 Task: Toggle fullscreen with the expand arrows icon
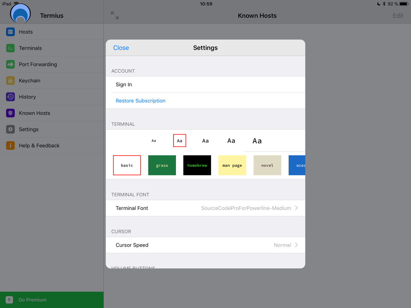[x=115, y=15]
